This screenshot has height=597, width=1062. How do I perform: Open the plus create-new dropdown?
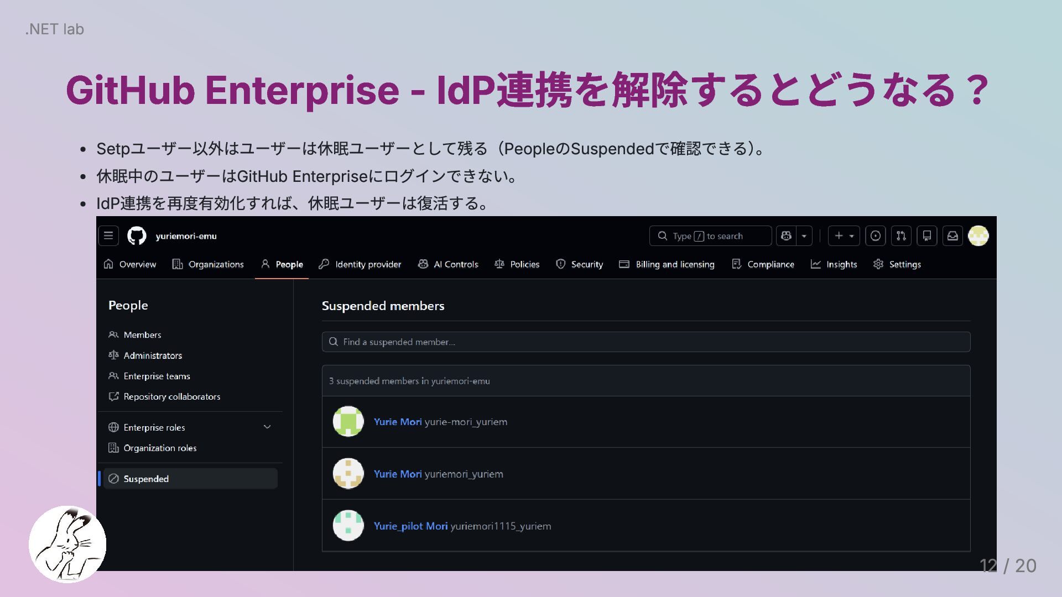(x=844, y=236)
